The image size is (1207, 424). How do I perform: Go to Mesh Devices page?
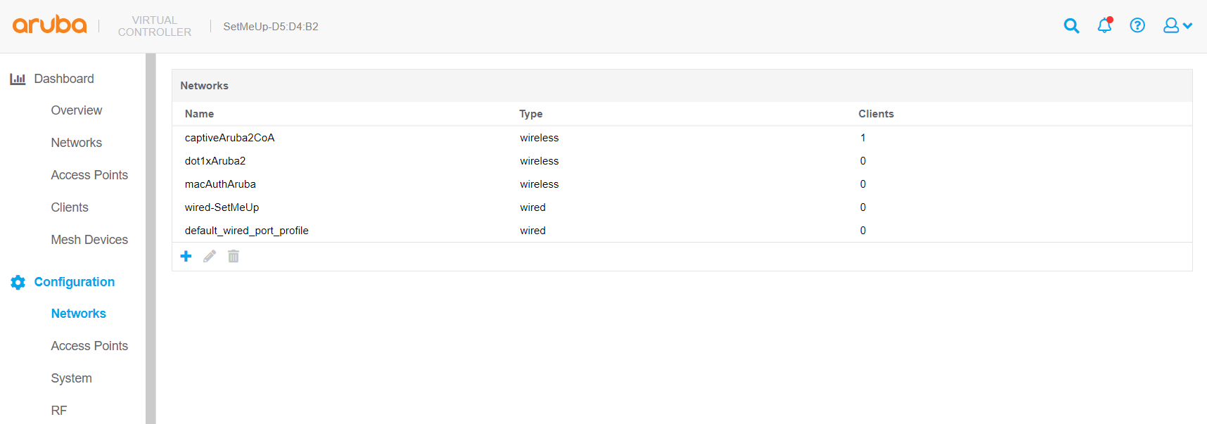89,240
